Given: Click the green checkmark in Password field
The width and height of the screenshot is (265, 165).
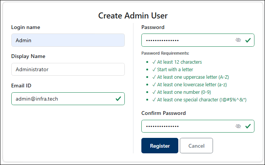Looking at the screenshot, I should tap(248, 40).
